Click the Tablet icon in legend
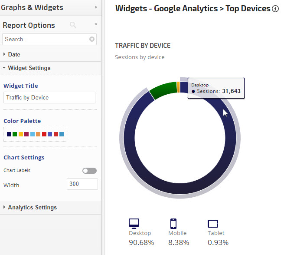This screenshot has width=284, height=255. click(x=213, y=224)
